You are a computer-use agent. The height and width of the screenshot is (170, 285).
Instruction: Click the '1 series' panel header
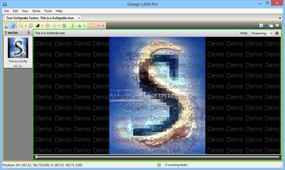(11, 33)
